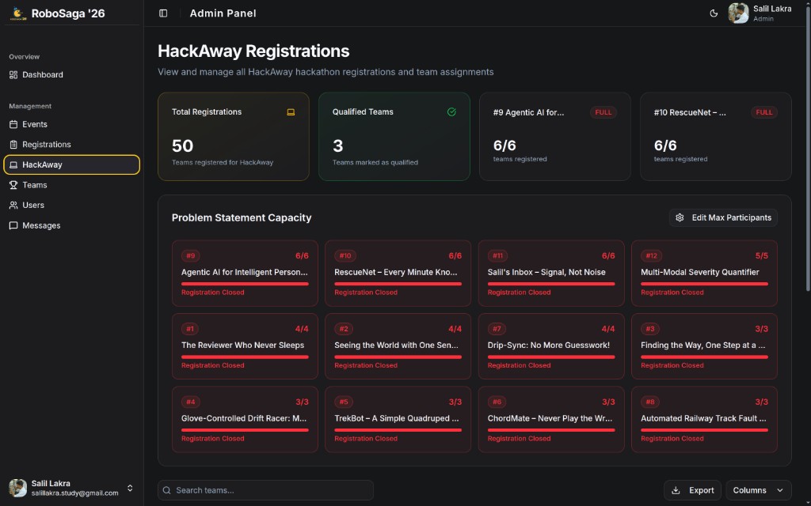Switch theme with the moon icon
The width and height of the screenshot is (811, 506).
click(x=714, y=13)
